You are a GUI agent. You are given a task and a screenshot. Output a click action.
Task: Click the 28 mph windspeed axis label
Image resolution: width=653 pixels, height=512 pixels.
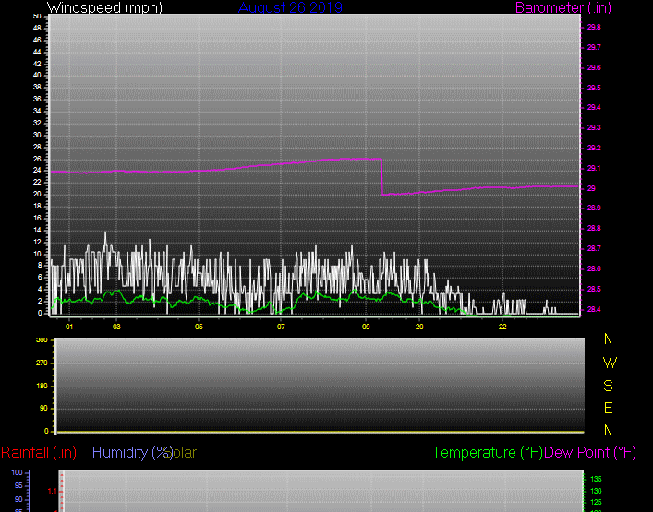(x=37, y=147)
